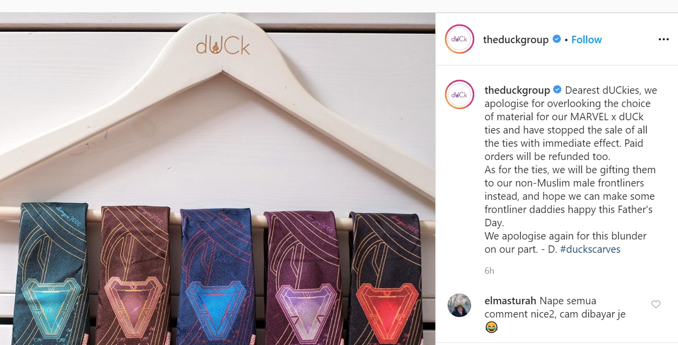Open elmasturah's profile picture
The width and height of the screenshot is (678, 345).
(x=459, y=305)
